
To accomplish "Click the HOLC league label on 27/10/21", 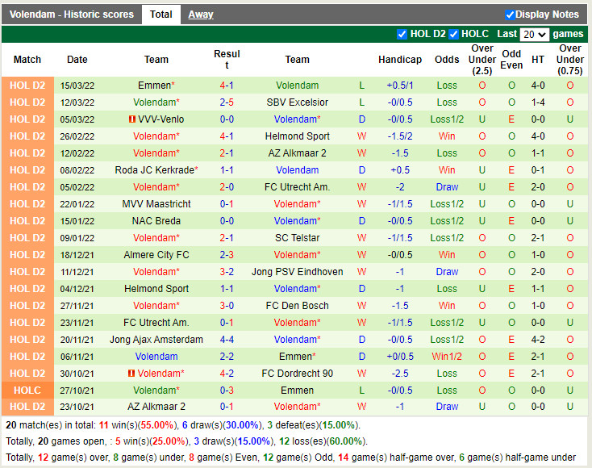I will click(27, 391).
